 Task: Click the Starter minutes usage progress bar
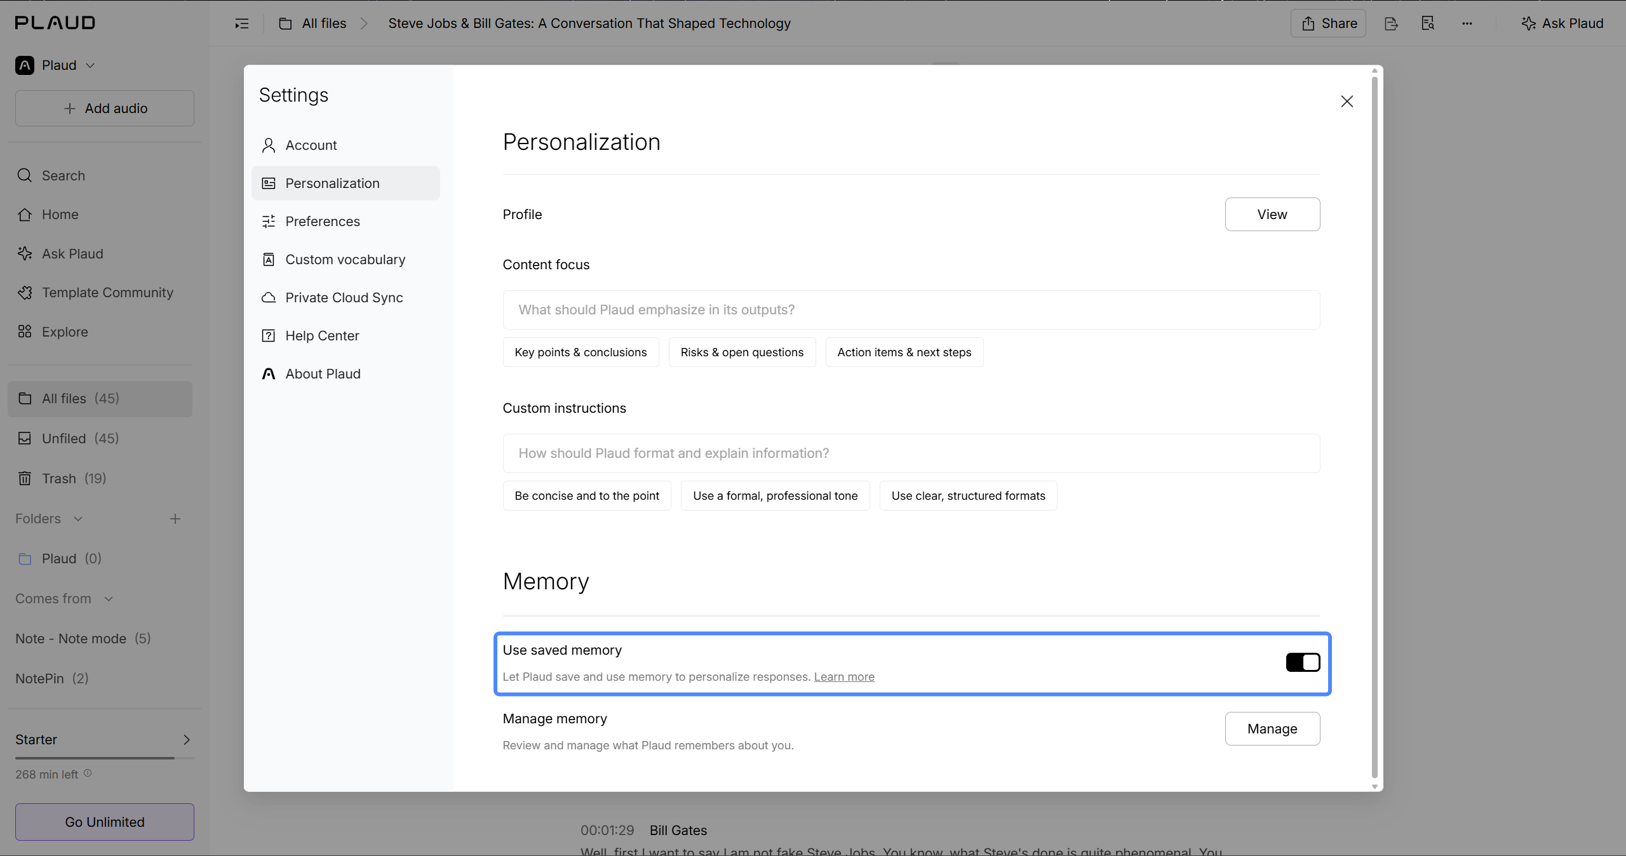(x=105, y=758)
